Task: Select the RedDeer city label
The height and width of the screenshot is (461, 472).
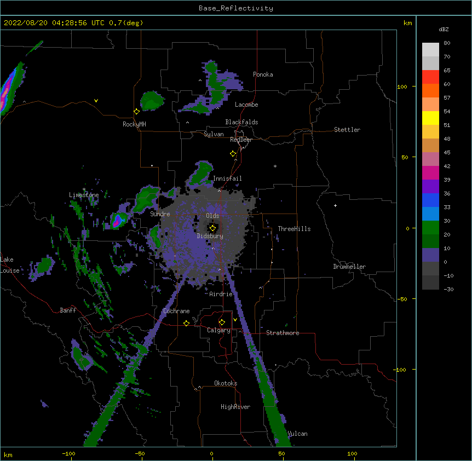Action: (x=241, y=140)
